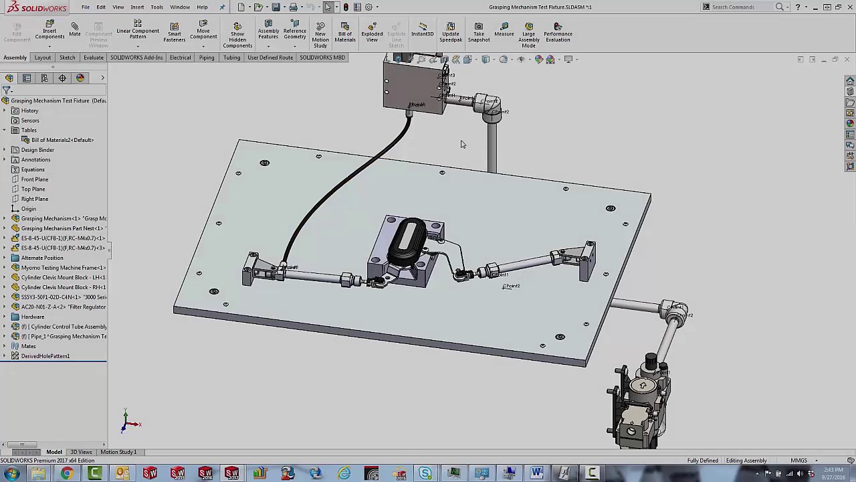Open Chrome from the taskbar
Viewport: 856px width, 482px height.
pos(67,474)
